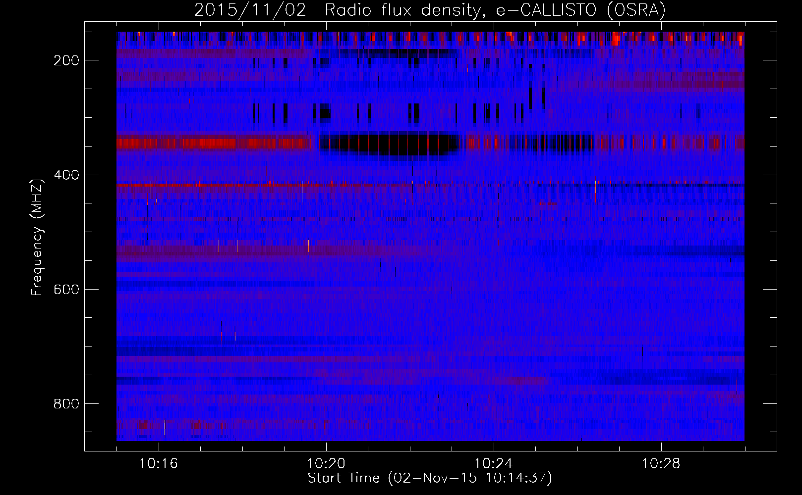Click the "Frequency (MHZ)" axis label

37,237
